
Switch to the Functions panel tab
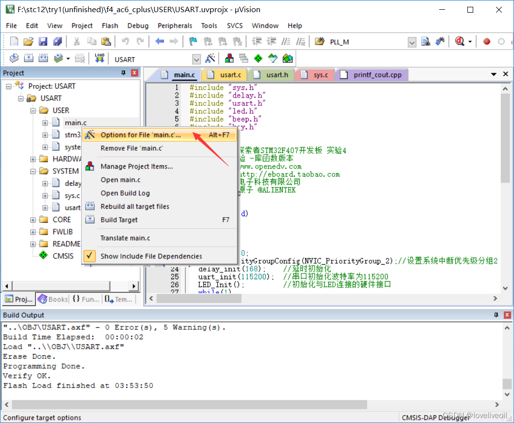(86, 299)
